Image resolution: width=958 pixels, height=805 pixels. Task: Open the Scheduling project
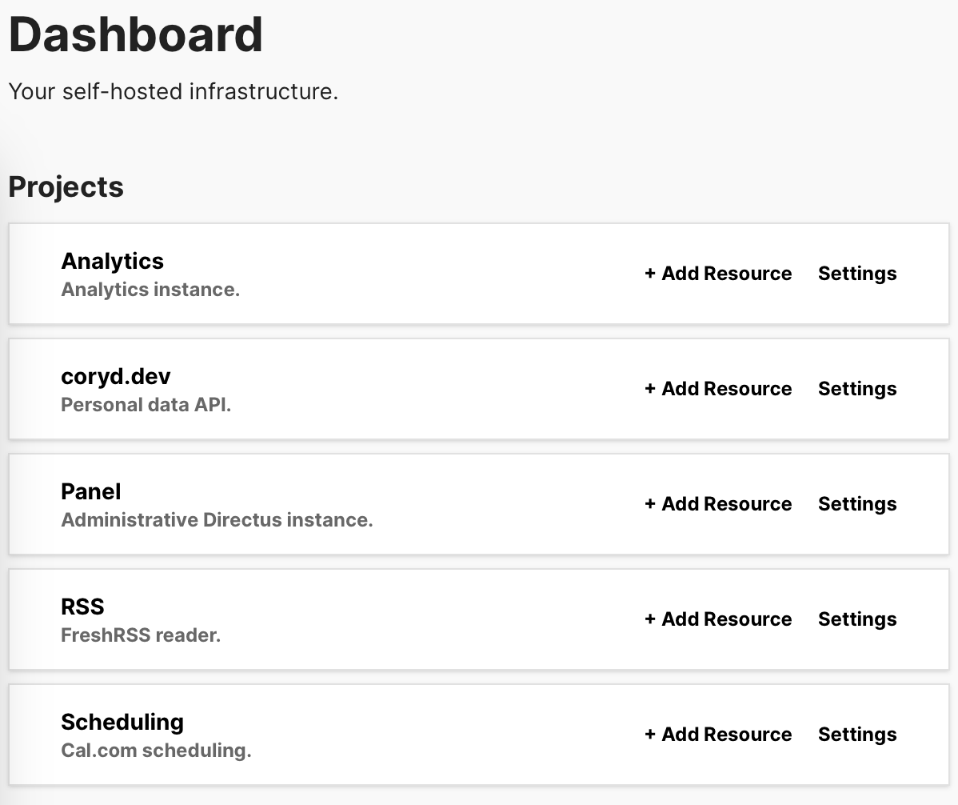point(122,723)
